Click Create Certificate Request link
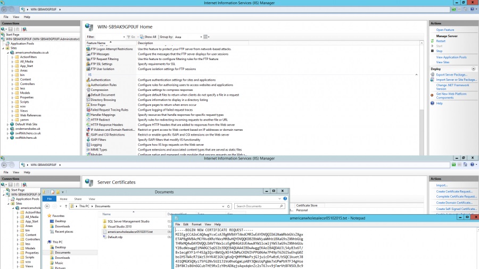 455,191
